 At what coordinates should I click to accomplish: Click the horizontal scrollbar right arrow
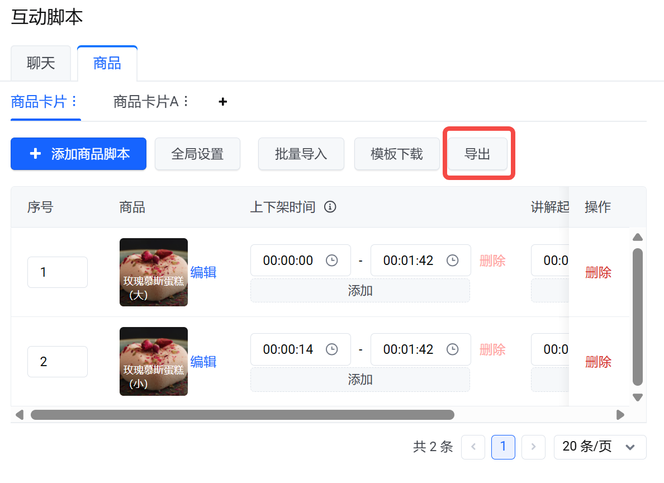click(x=620, y=415)
